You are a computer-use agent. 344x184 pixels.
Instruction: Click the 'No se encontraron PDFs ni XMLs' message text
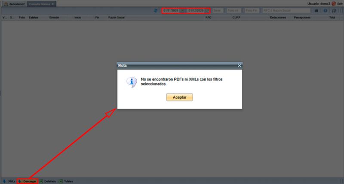[x=181, y=81]
